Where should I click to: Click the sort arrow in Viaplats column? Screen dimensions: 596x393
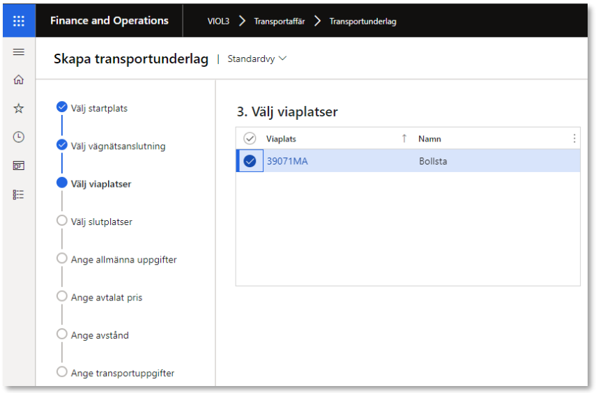point(404,139)
